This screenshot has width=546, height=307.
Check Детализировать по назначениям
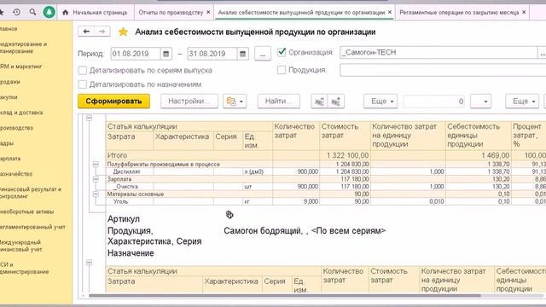pos(83,84)
